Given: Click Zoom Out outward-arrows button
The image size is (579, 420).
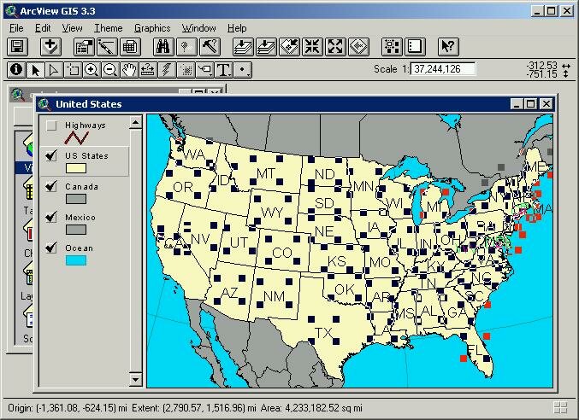Looking at the screenshot, I should point(335,47).
